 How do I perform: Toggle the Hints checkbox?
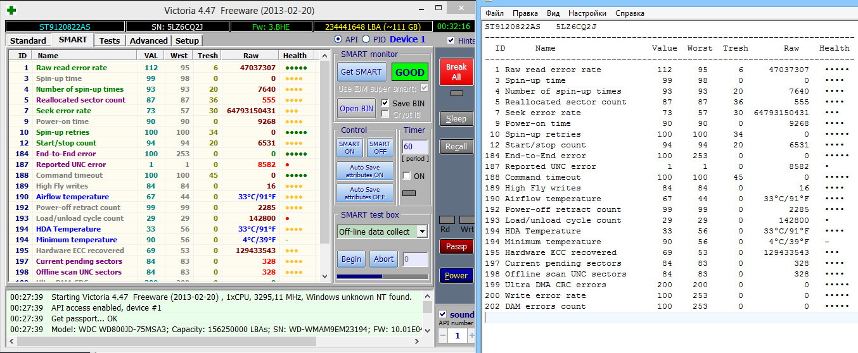(x=451, y=40)
